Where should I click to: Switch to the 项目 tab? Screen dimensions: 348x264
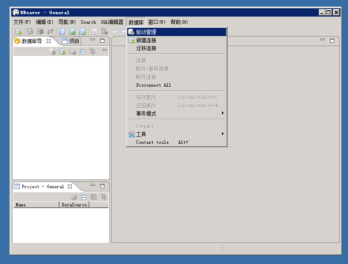[70, 41]
